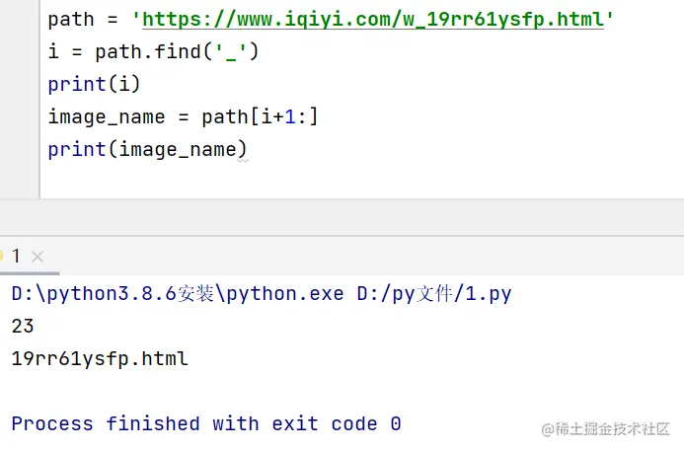The height and width of the screenshot is (451, 684).
Task: Click the 'image_name = path[i+1:]' line
Action: pyautogui.click(x=184, y=116)
